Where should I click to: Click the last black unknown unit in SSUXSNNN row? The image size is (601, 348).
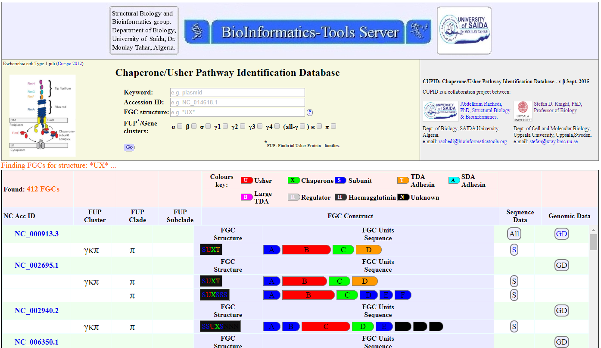coord(436,326)
